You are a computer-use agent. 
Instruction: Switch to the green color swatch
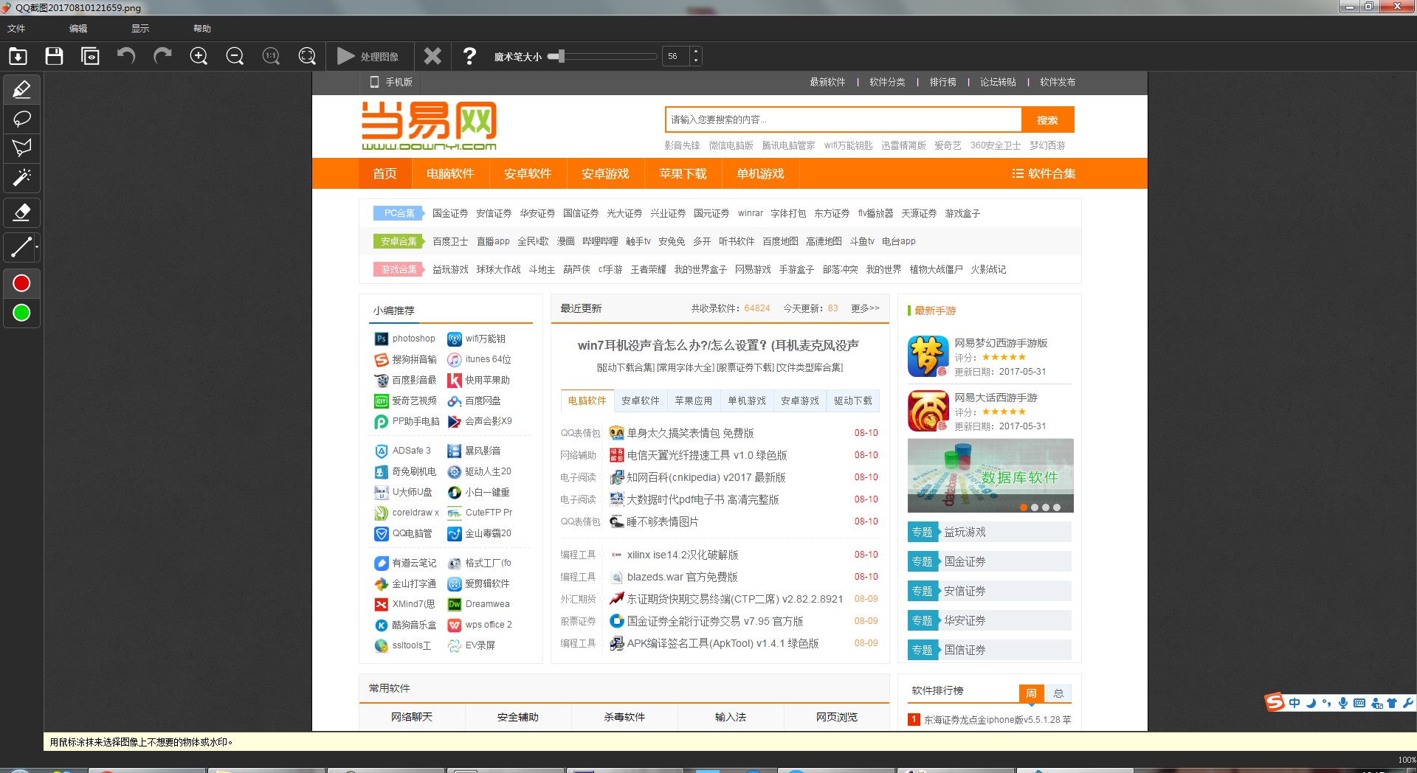point(21,312)
